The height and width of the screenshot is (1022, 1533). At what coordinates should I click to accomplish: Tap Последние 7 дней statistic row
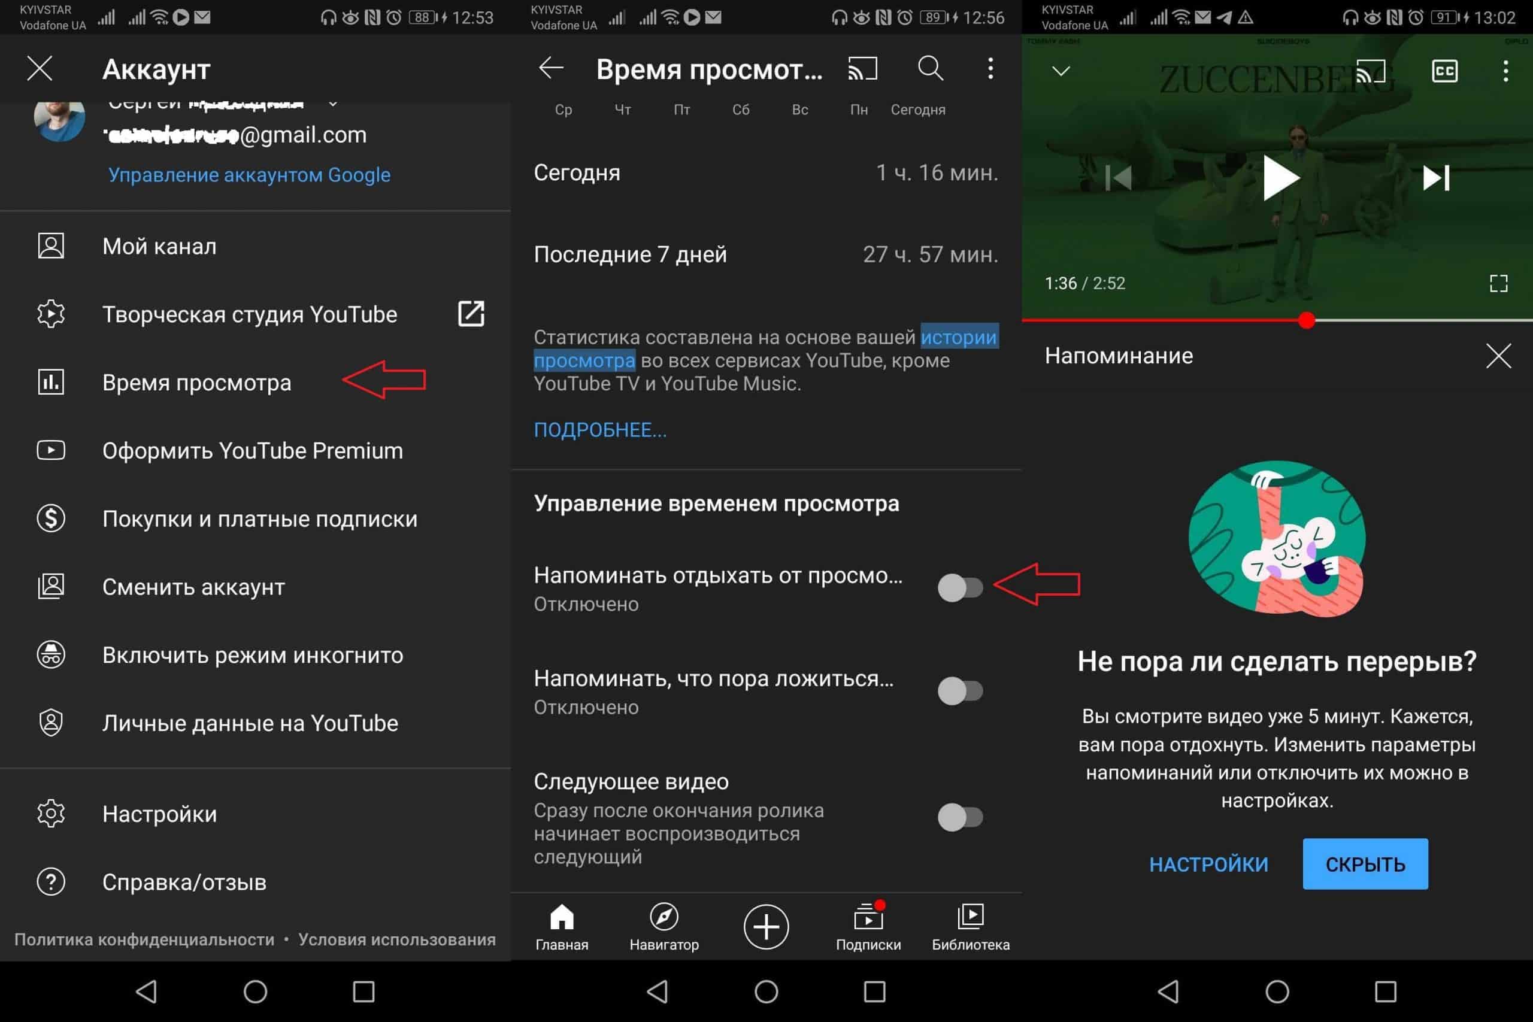(766, 254)
